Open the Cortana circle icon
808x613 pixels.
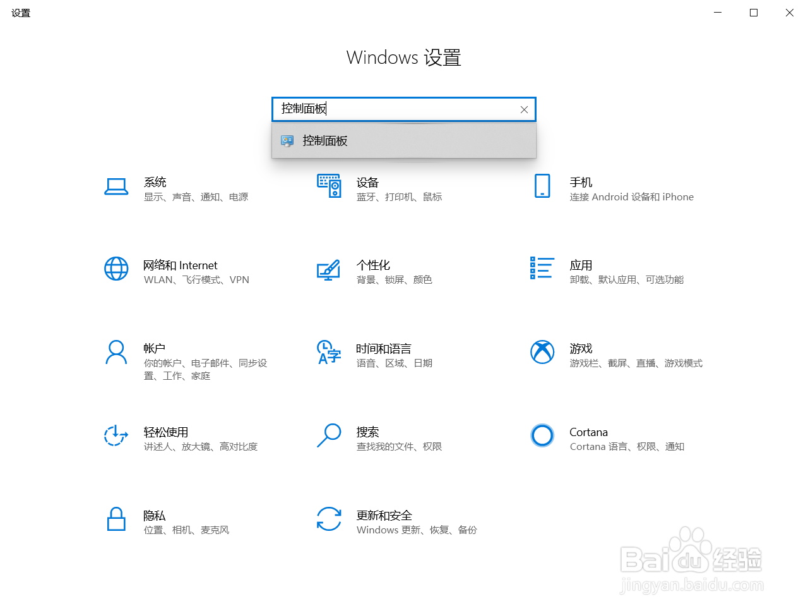click(x=542, y=435)
